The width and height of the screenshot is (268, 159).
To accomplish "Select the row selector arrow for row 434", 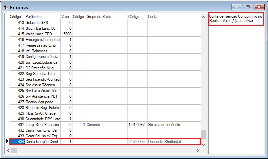I will (x=7, y=141).
